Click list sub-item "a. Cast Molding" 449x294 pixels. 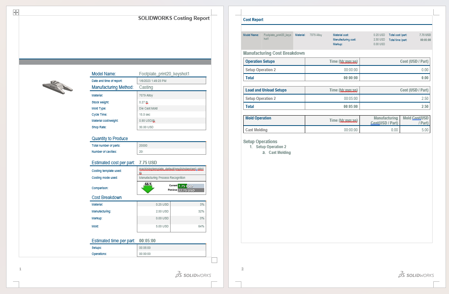pos(277,152)
